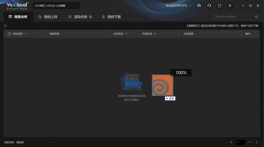
Task: Click the page number input field
Action: tap(241, 142)
